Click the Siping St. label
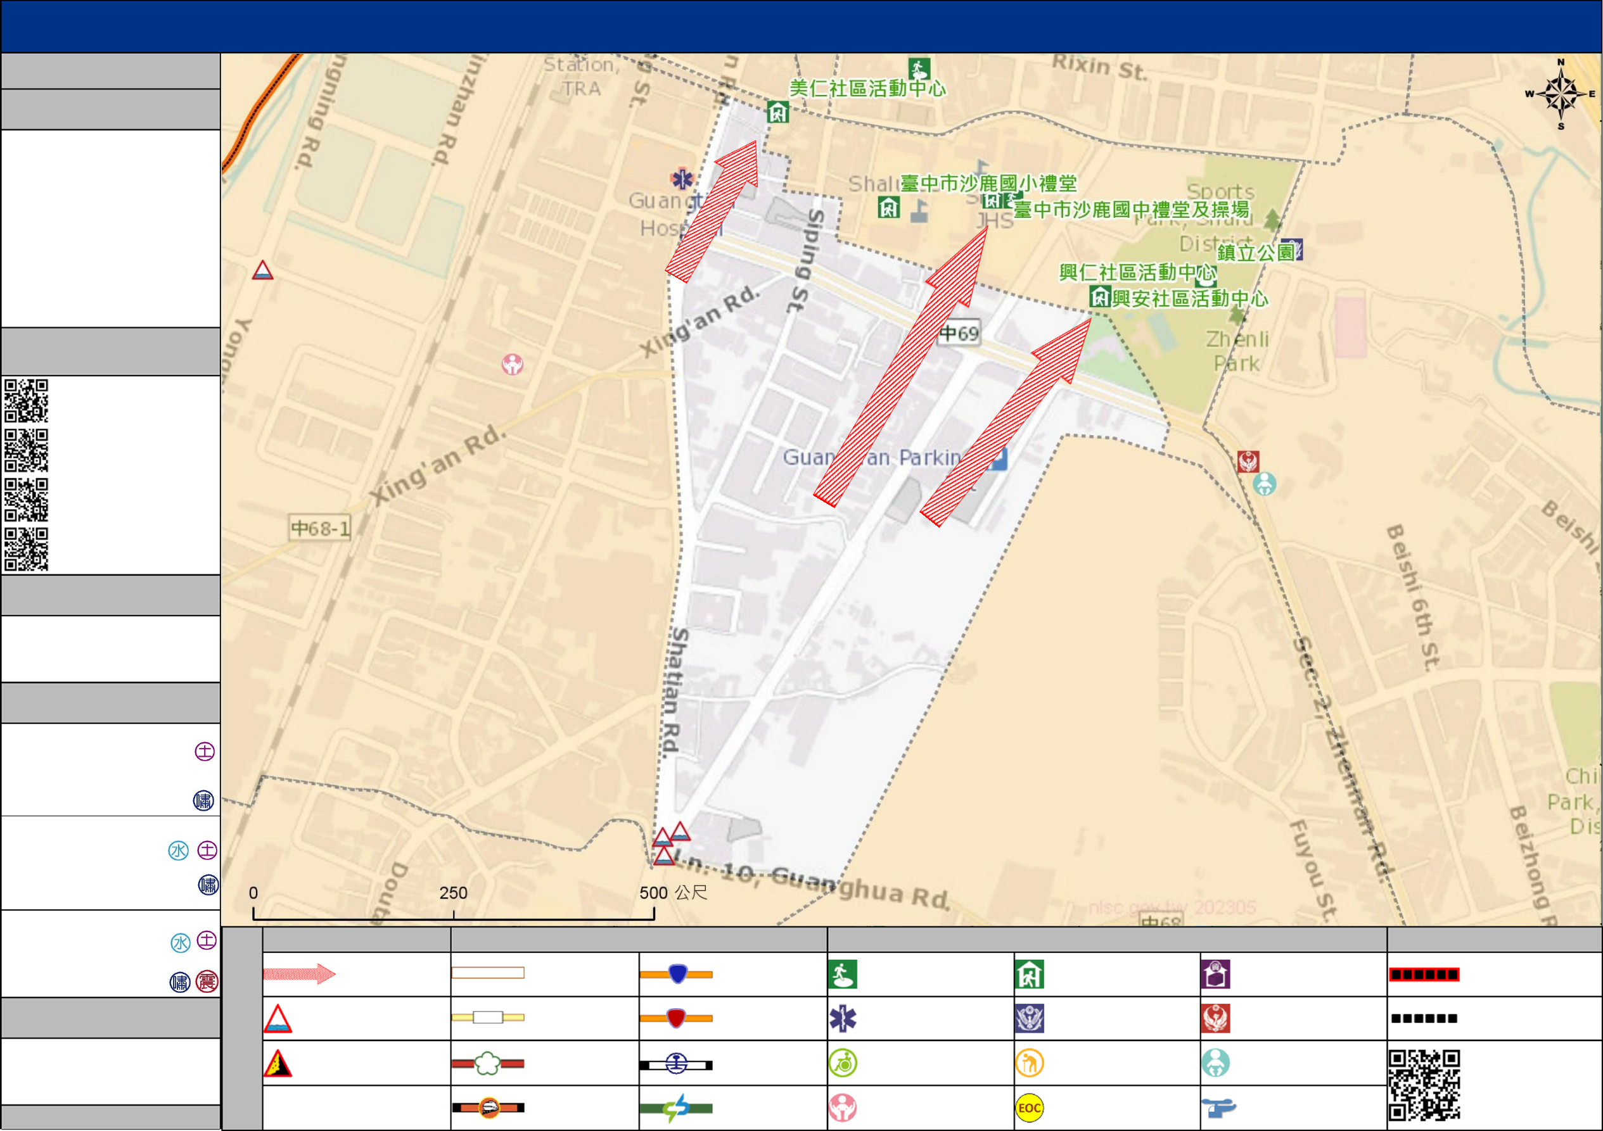The height and width of the screenshot is (1131, 1603). (808, 262)
